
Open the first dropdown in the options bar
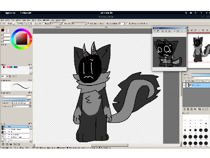56,23
